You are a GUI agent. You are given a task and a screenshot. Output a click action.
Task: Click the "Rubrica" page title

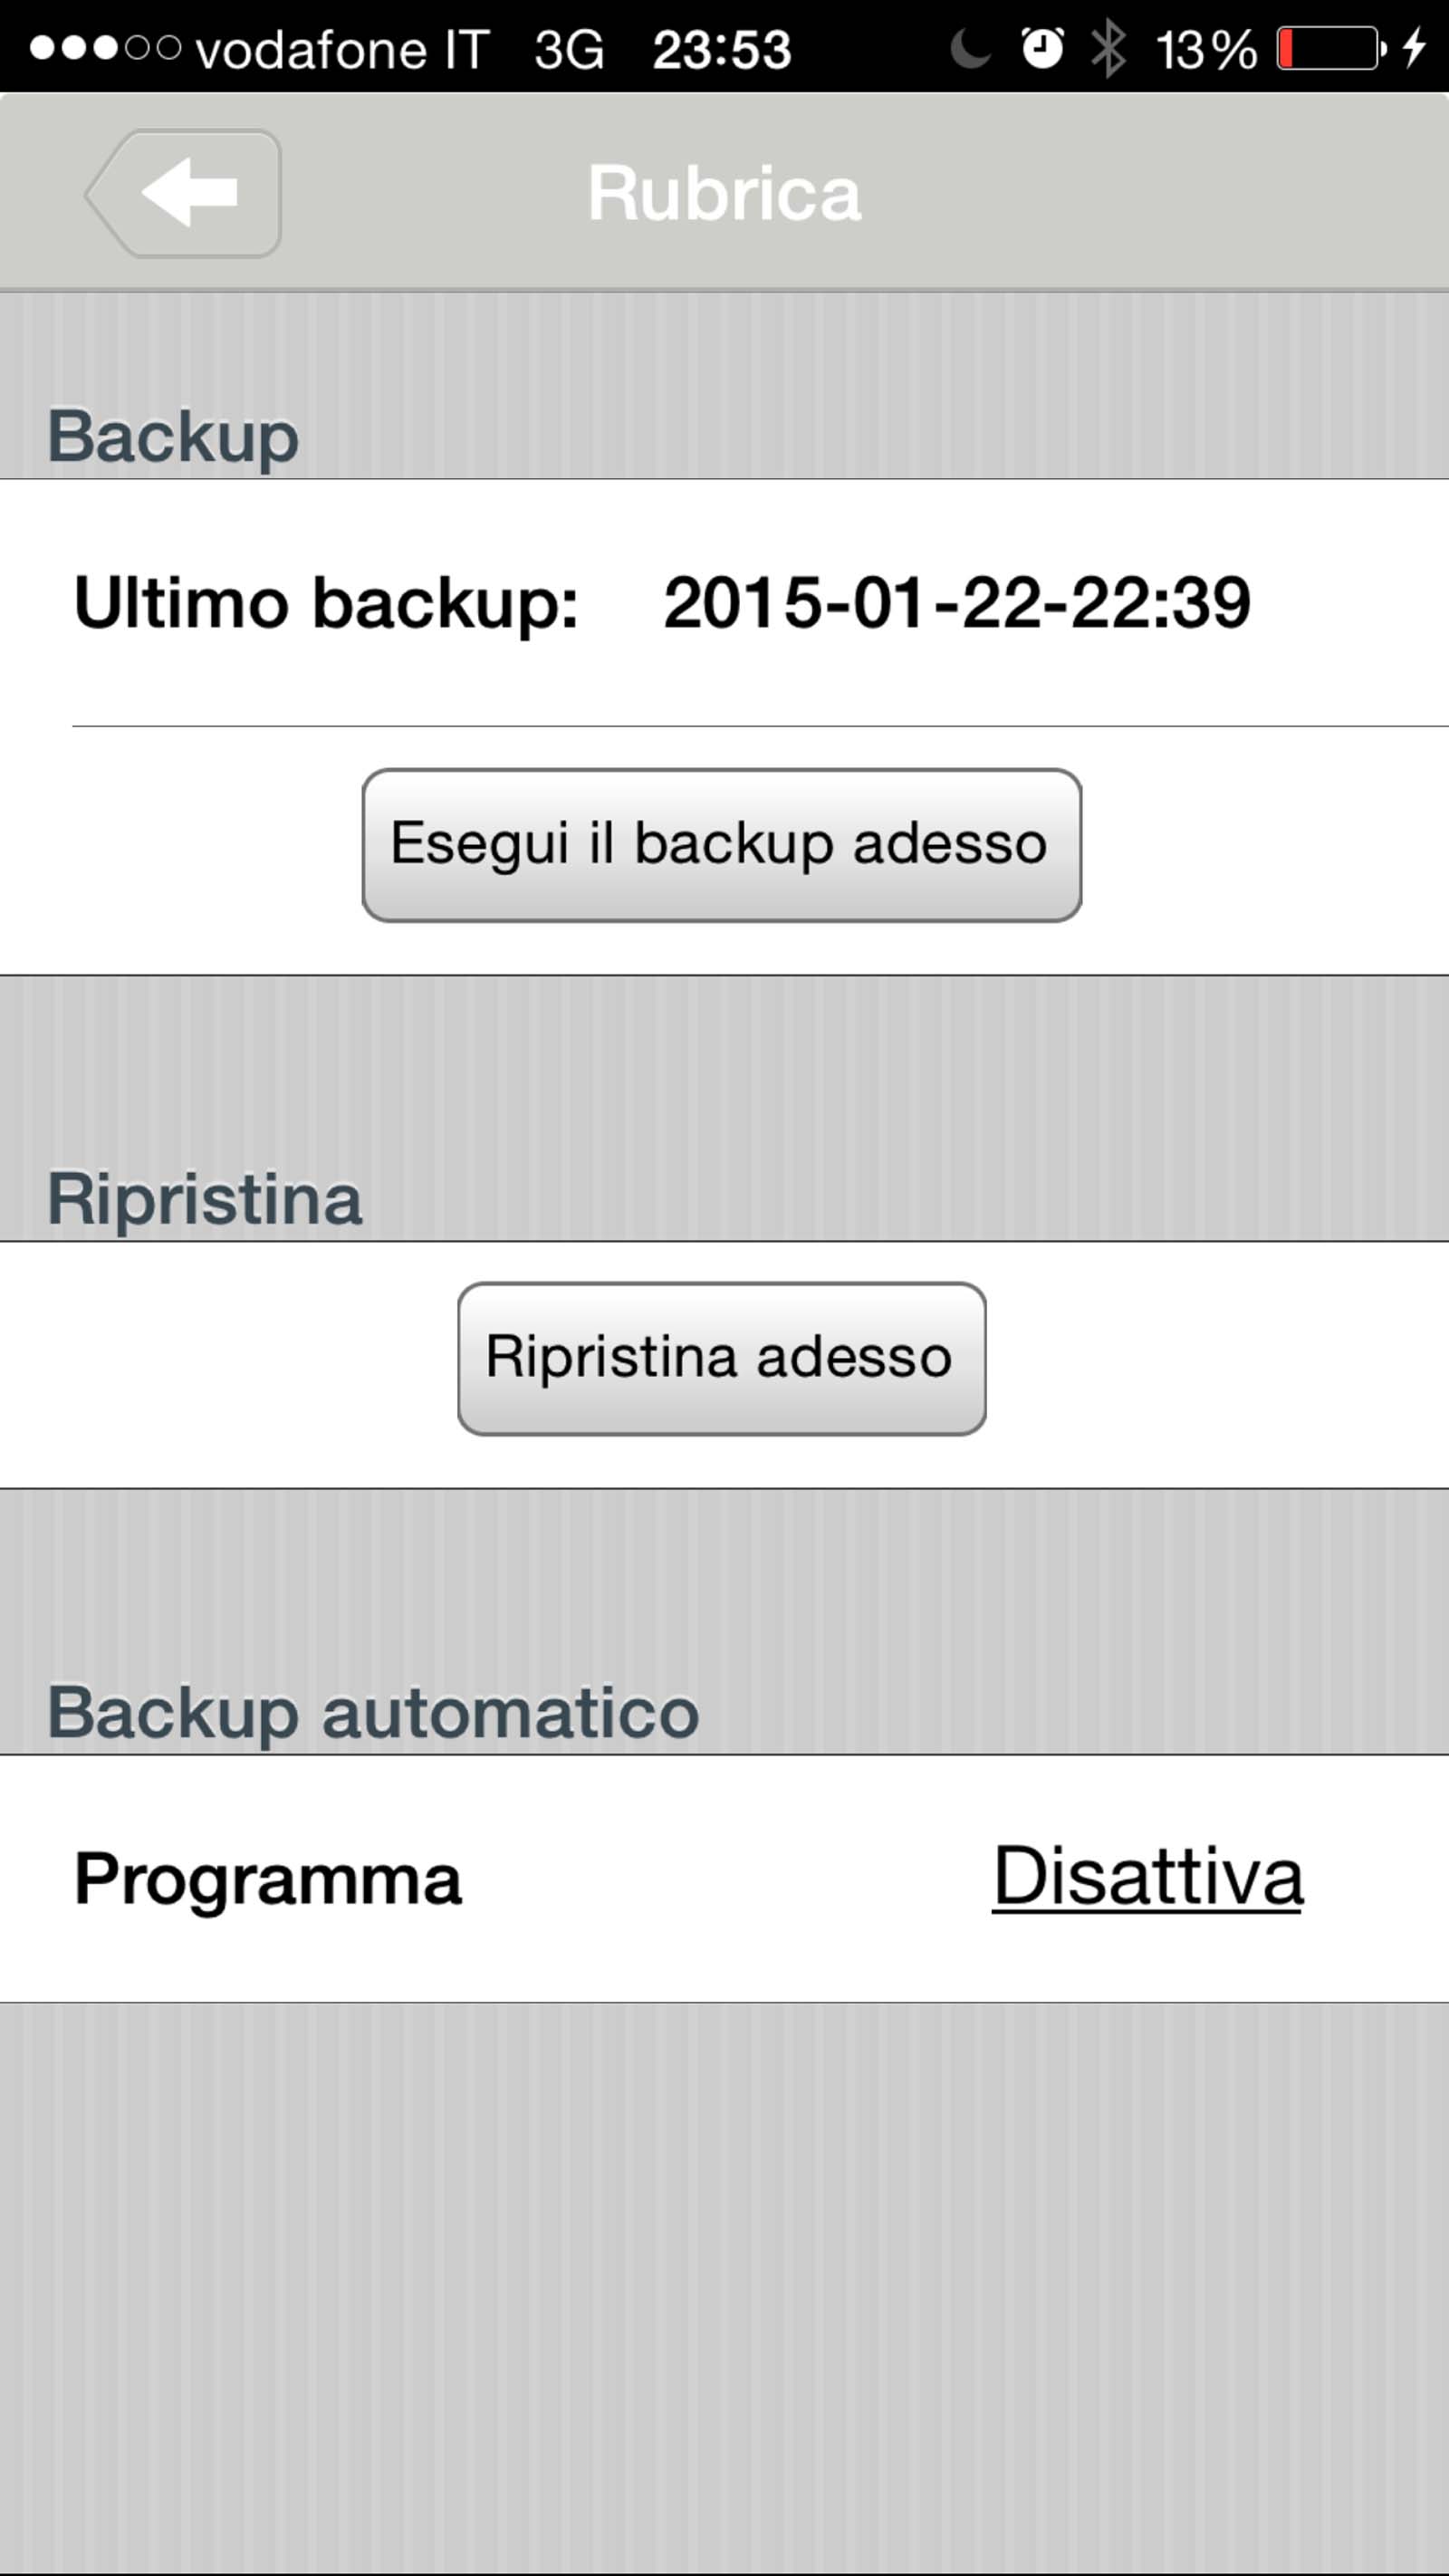click(x=724, y=193)
